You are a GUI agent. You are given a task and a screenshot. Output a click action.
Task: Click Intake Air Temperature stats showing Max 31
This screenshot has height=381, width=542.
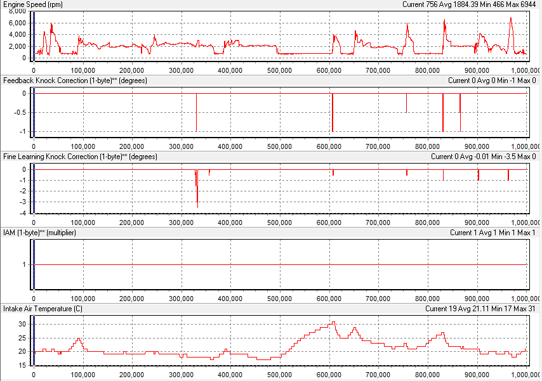481,309
